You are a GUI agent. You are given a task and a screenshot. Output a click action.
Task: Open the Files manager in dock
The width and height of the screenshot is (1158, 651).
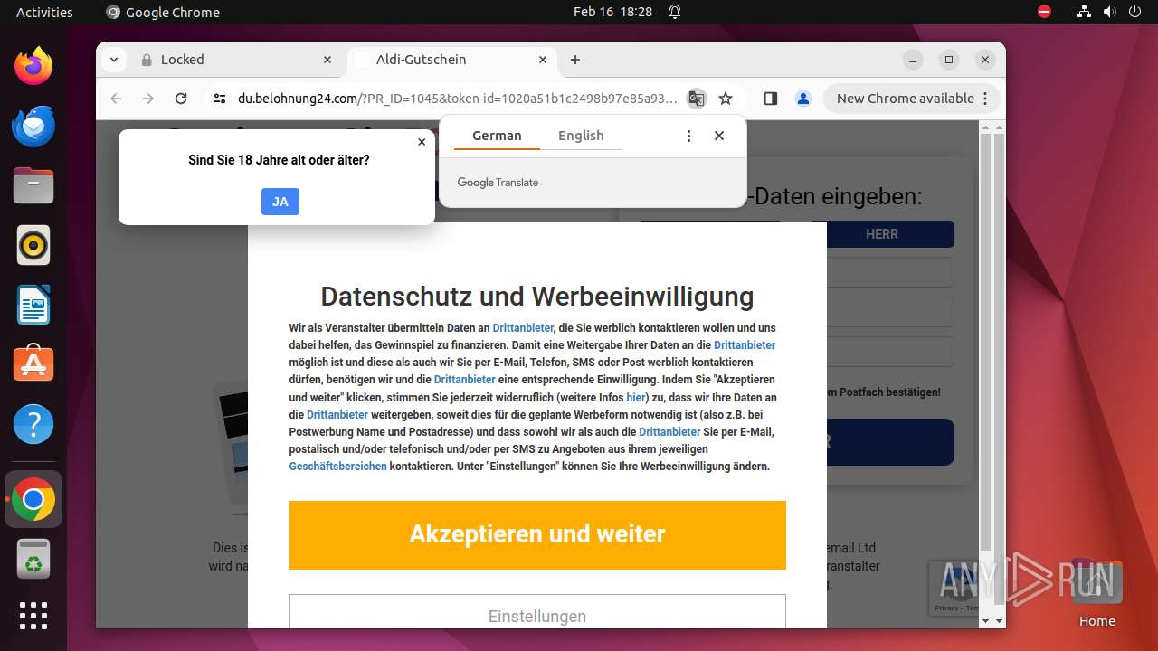[33, 186]
